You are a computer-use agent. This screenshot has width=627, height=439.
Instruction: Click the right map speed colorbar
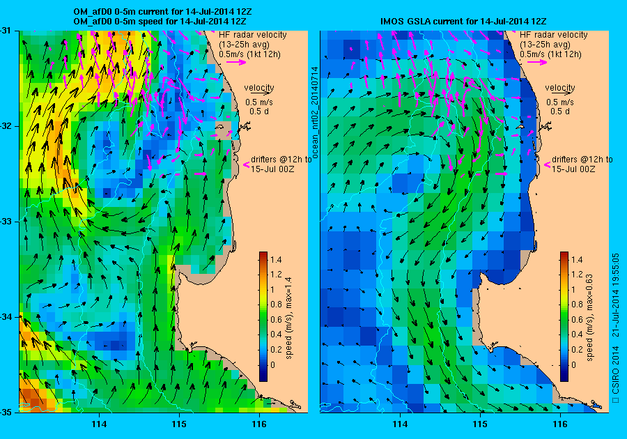click(564, 316)
